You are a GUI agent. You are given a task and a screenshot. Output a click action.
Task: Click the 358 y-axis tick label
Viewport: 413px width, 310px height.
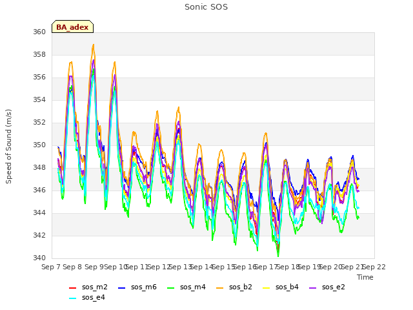[39, 54]
